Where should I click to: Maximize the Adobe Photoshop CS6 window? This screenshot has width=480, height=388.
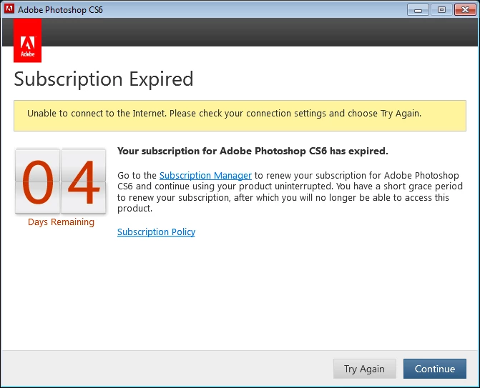point(441,10)
